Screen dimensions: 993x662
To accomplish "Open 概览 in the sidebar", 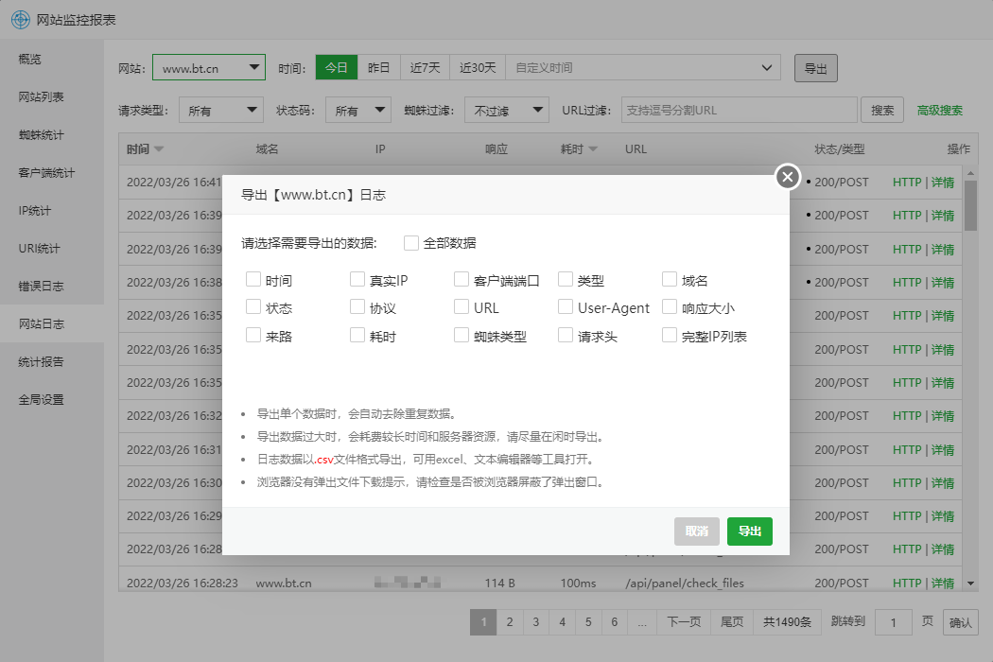I will point(52,59).
